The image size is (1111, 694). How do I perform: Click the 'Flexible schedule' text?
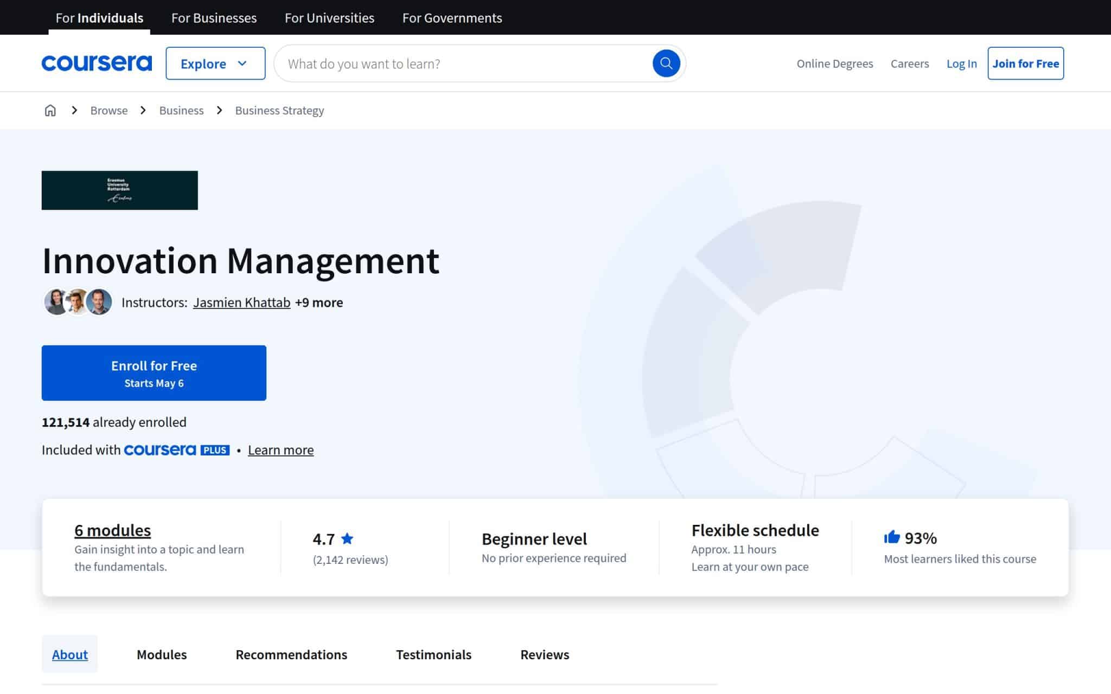[x=755, y=530]
